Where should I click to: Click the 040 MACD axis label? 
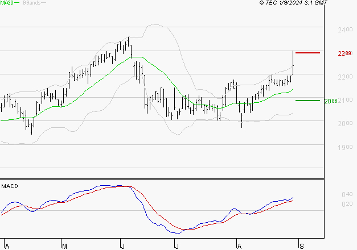tap(347, 194)
